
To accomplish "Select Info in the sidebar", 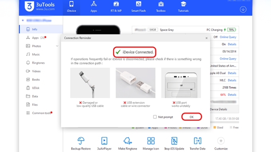I will pos(41,29).
